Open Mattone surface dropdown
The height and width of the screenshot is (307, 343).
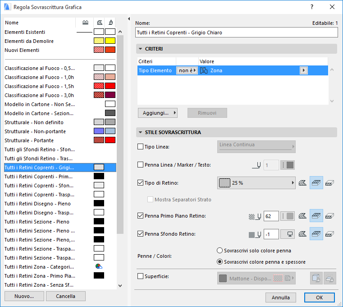coord(256,278)
